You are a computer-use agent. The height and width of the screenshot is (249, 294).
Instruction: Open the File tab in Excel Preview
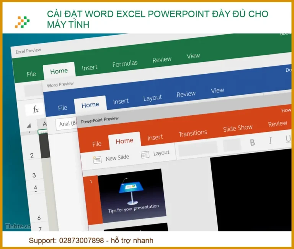(31, 74)
